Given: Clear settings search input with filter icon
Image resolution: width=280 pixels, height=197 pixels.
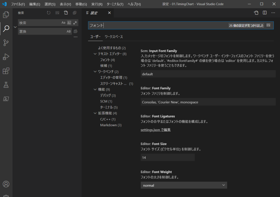Looking at the screenshot, I should tap(268, 25).
